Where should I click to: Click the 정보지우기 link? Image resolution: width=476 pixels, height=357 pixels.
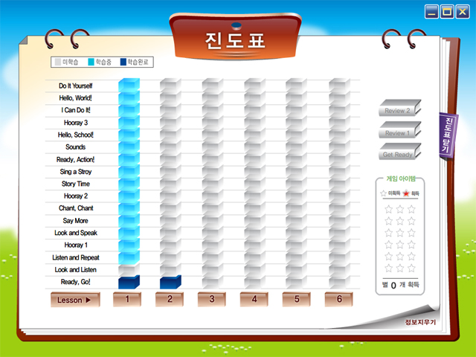pos(420,322)
